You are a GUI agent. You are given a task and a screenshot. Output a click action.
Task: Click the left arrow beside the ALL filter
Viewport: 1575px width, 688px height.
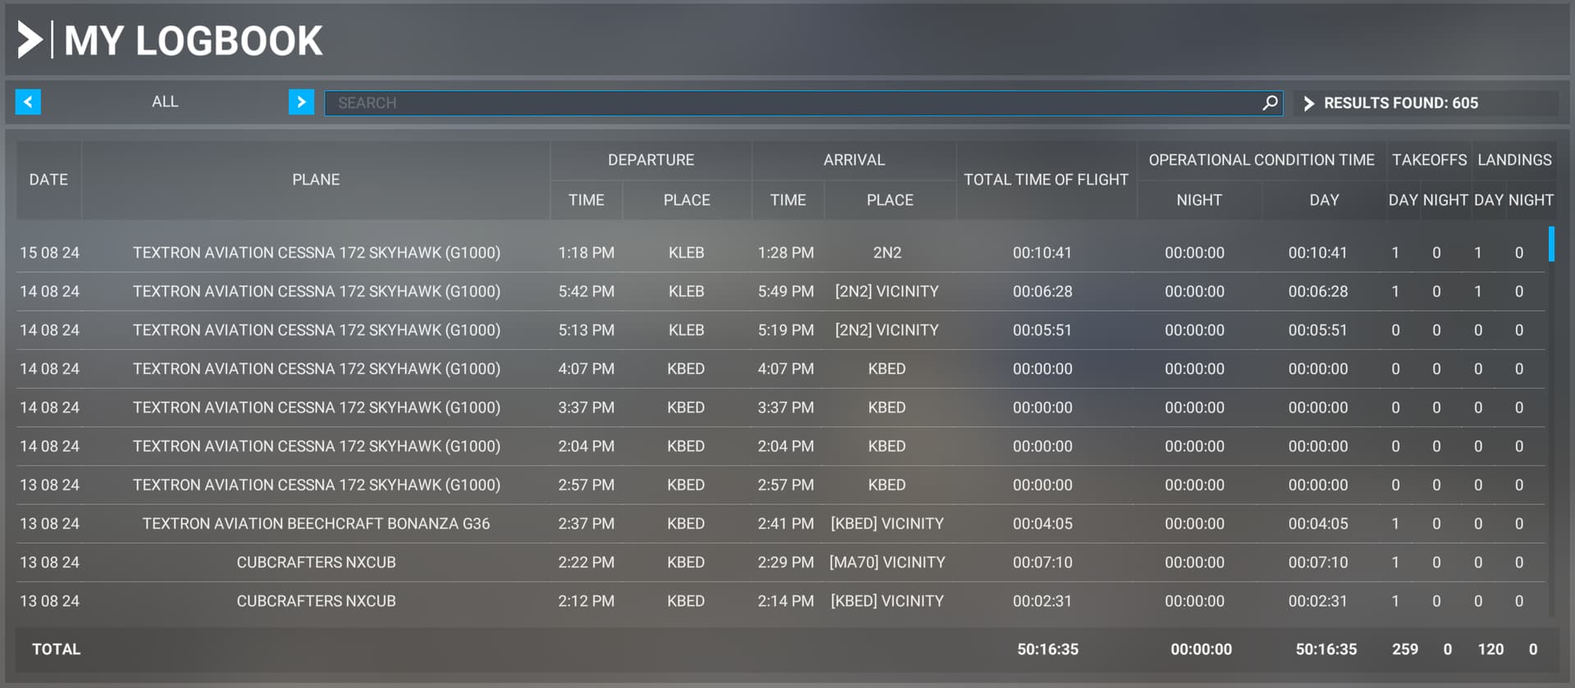tap(28, 102)
